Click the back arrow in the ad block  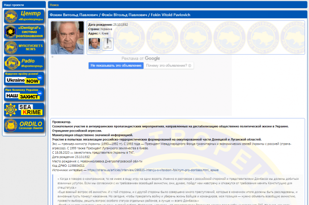click(x=53, y=57)
